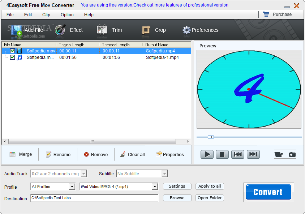Click the list scroll left arrow
Image resolution: width=305 pixels, height=214 pixels.
5,141
